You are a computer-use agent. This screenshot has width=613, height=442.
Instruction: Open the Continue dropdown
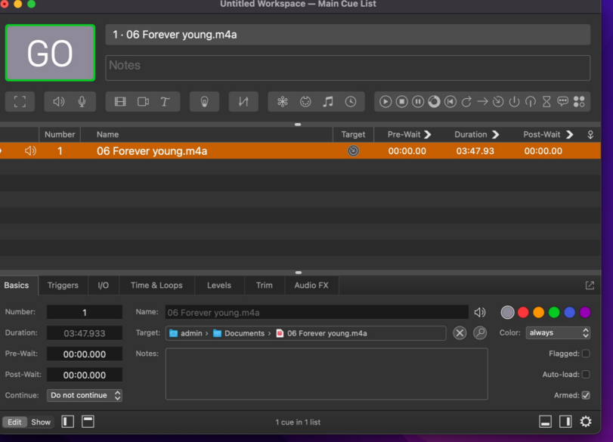tap(85, 395)
